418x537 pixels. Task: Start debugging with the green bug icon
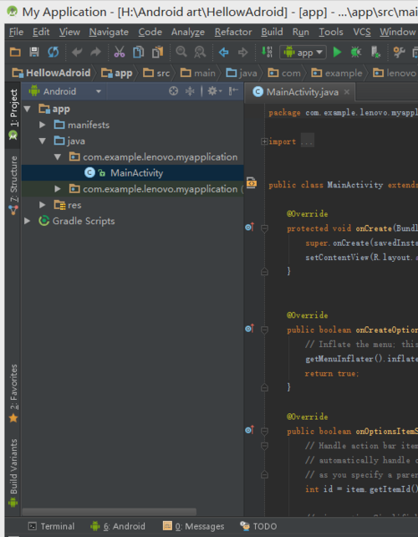click(x=356, y=52)
